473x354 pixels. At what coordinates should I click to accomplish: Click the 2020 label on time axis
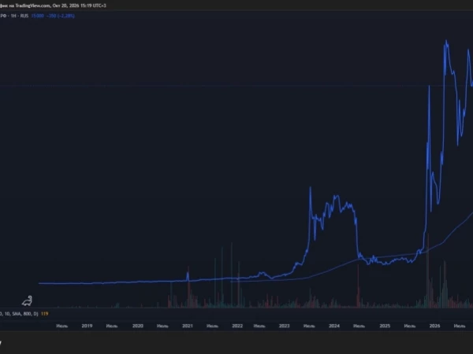137,326
